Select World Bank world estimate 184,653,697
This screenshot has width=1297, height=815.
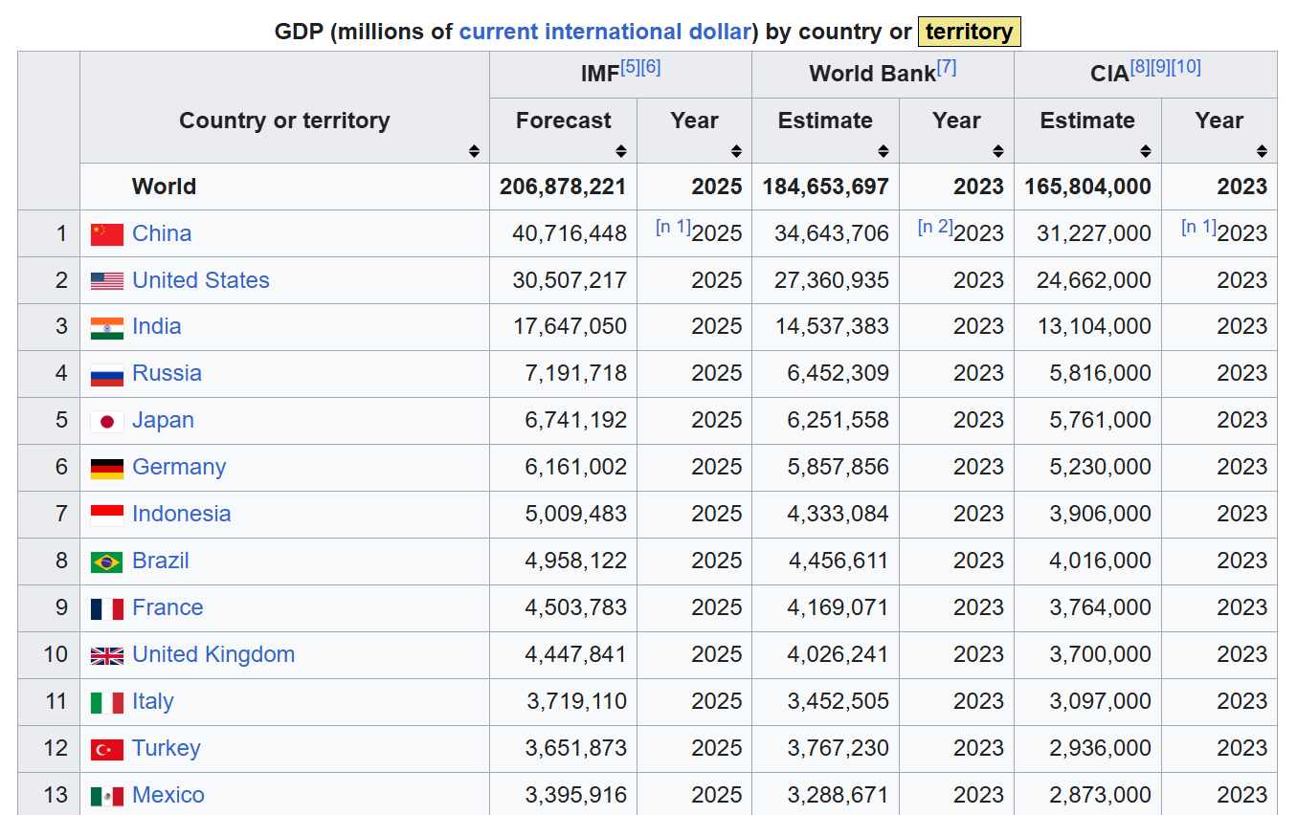click(x=825, y=187)
